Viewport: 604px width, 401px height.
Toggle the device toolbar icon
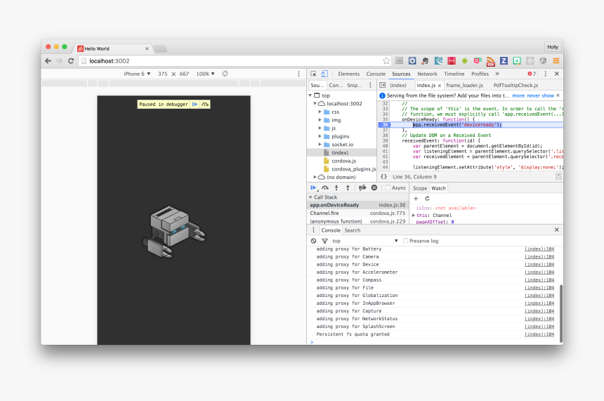click(x=324, y=74)
